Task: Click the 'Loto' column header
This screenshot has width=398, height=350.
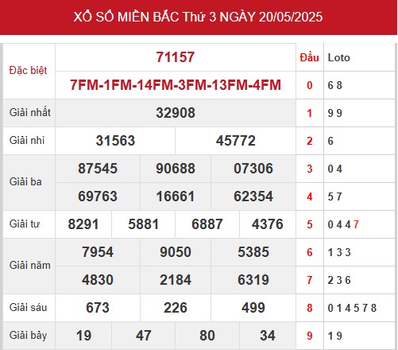Action: coord(339,57)
